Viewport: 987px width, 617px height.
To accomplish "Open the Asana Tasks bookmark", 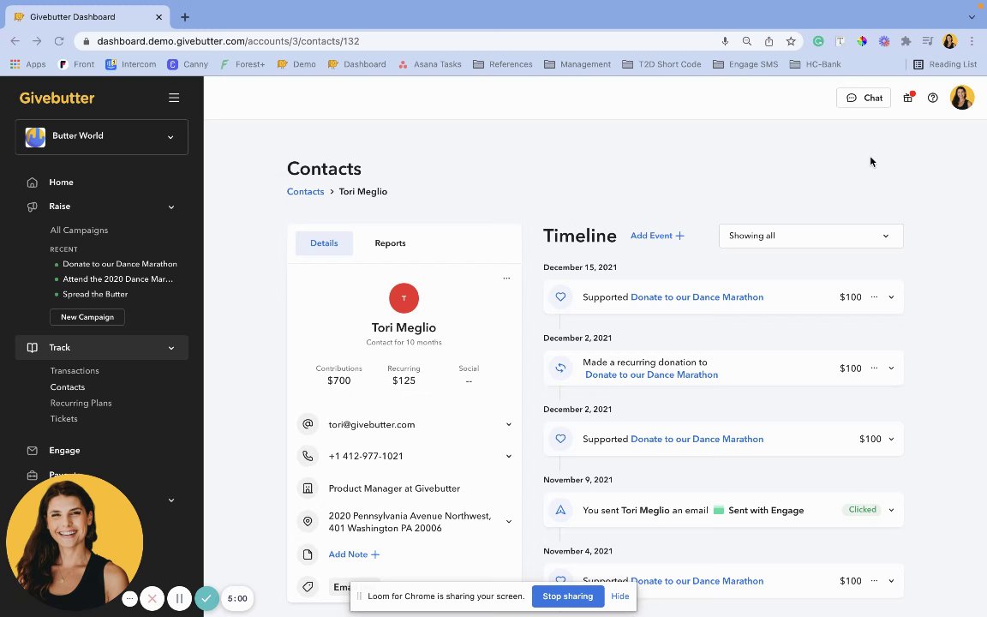I will (430, 64).
